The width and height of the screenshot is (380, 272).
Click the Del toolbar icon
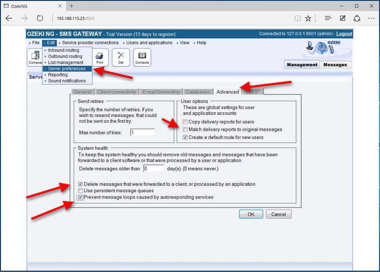(x=120, y=57)
